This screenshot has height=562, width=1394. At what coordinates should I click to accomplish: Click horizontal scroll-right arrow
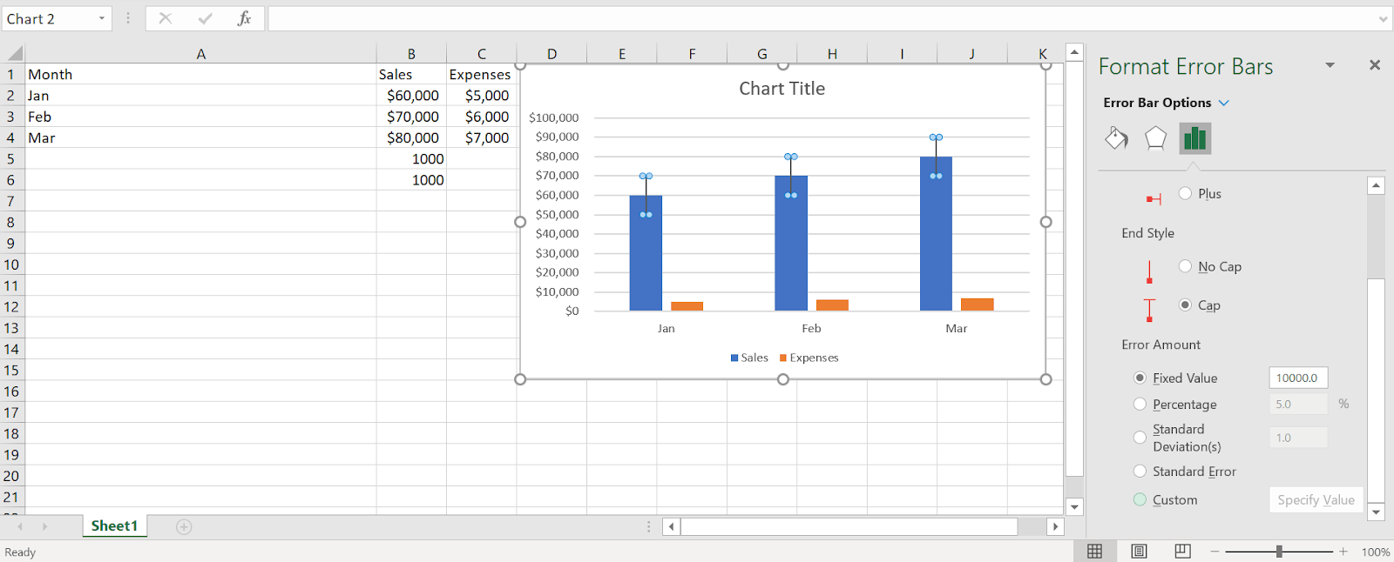click(x=1055, y=526)
